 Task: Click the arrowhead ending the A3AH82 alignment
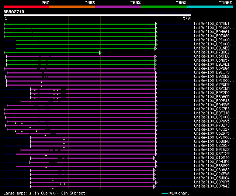click(155, 170)
